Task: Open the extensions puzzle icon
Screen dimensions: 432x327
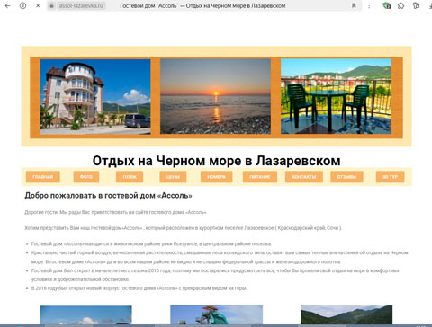Action: click(400, 5)
